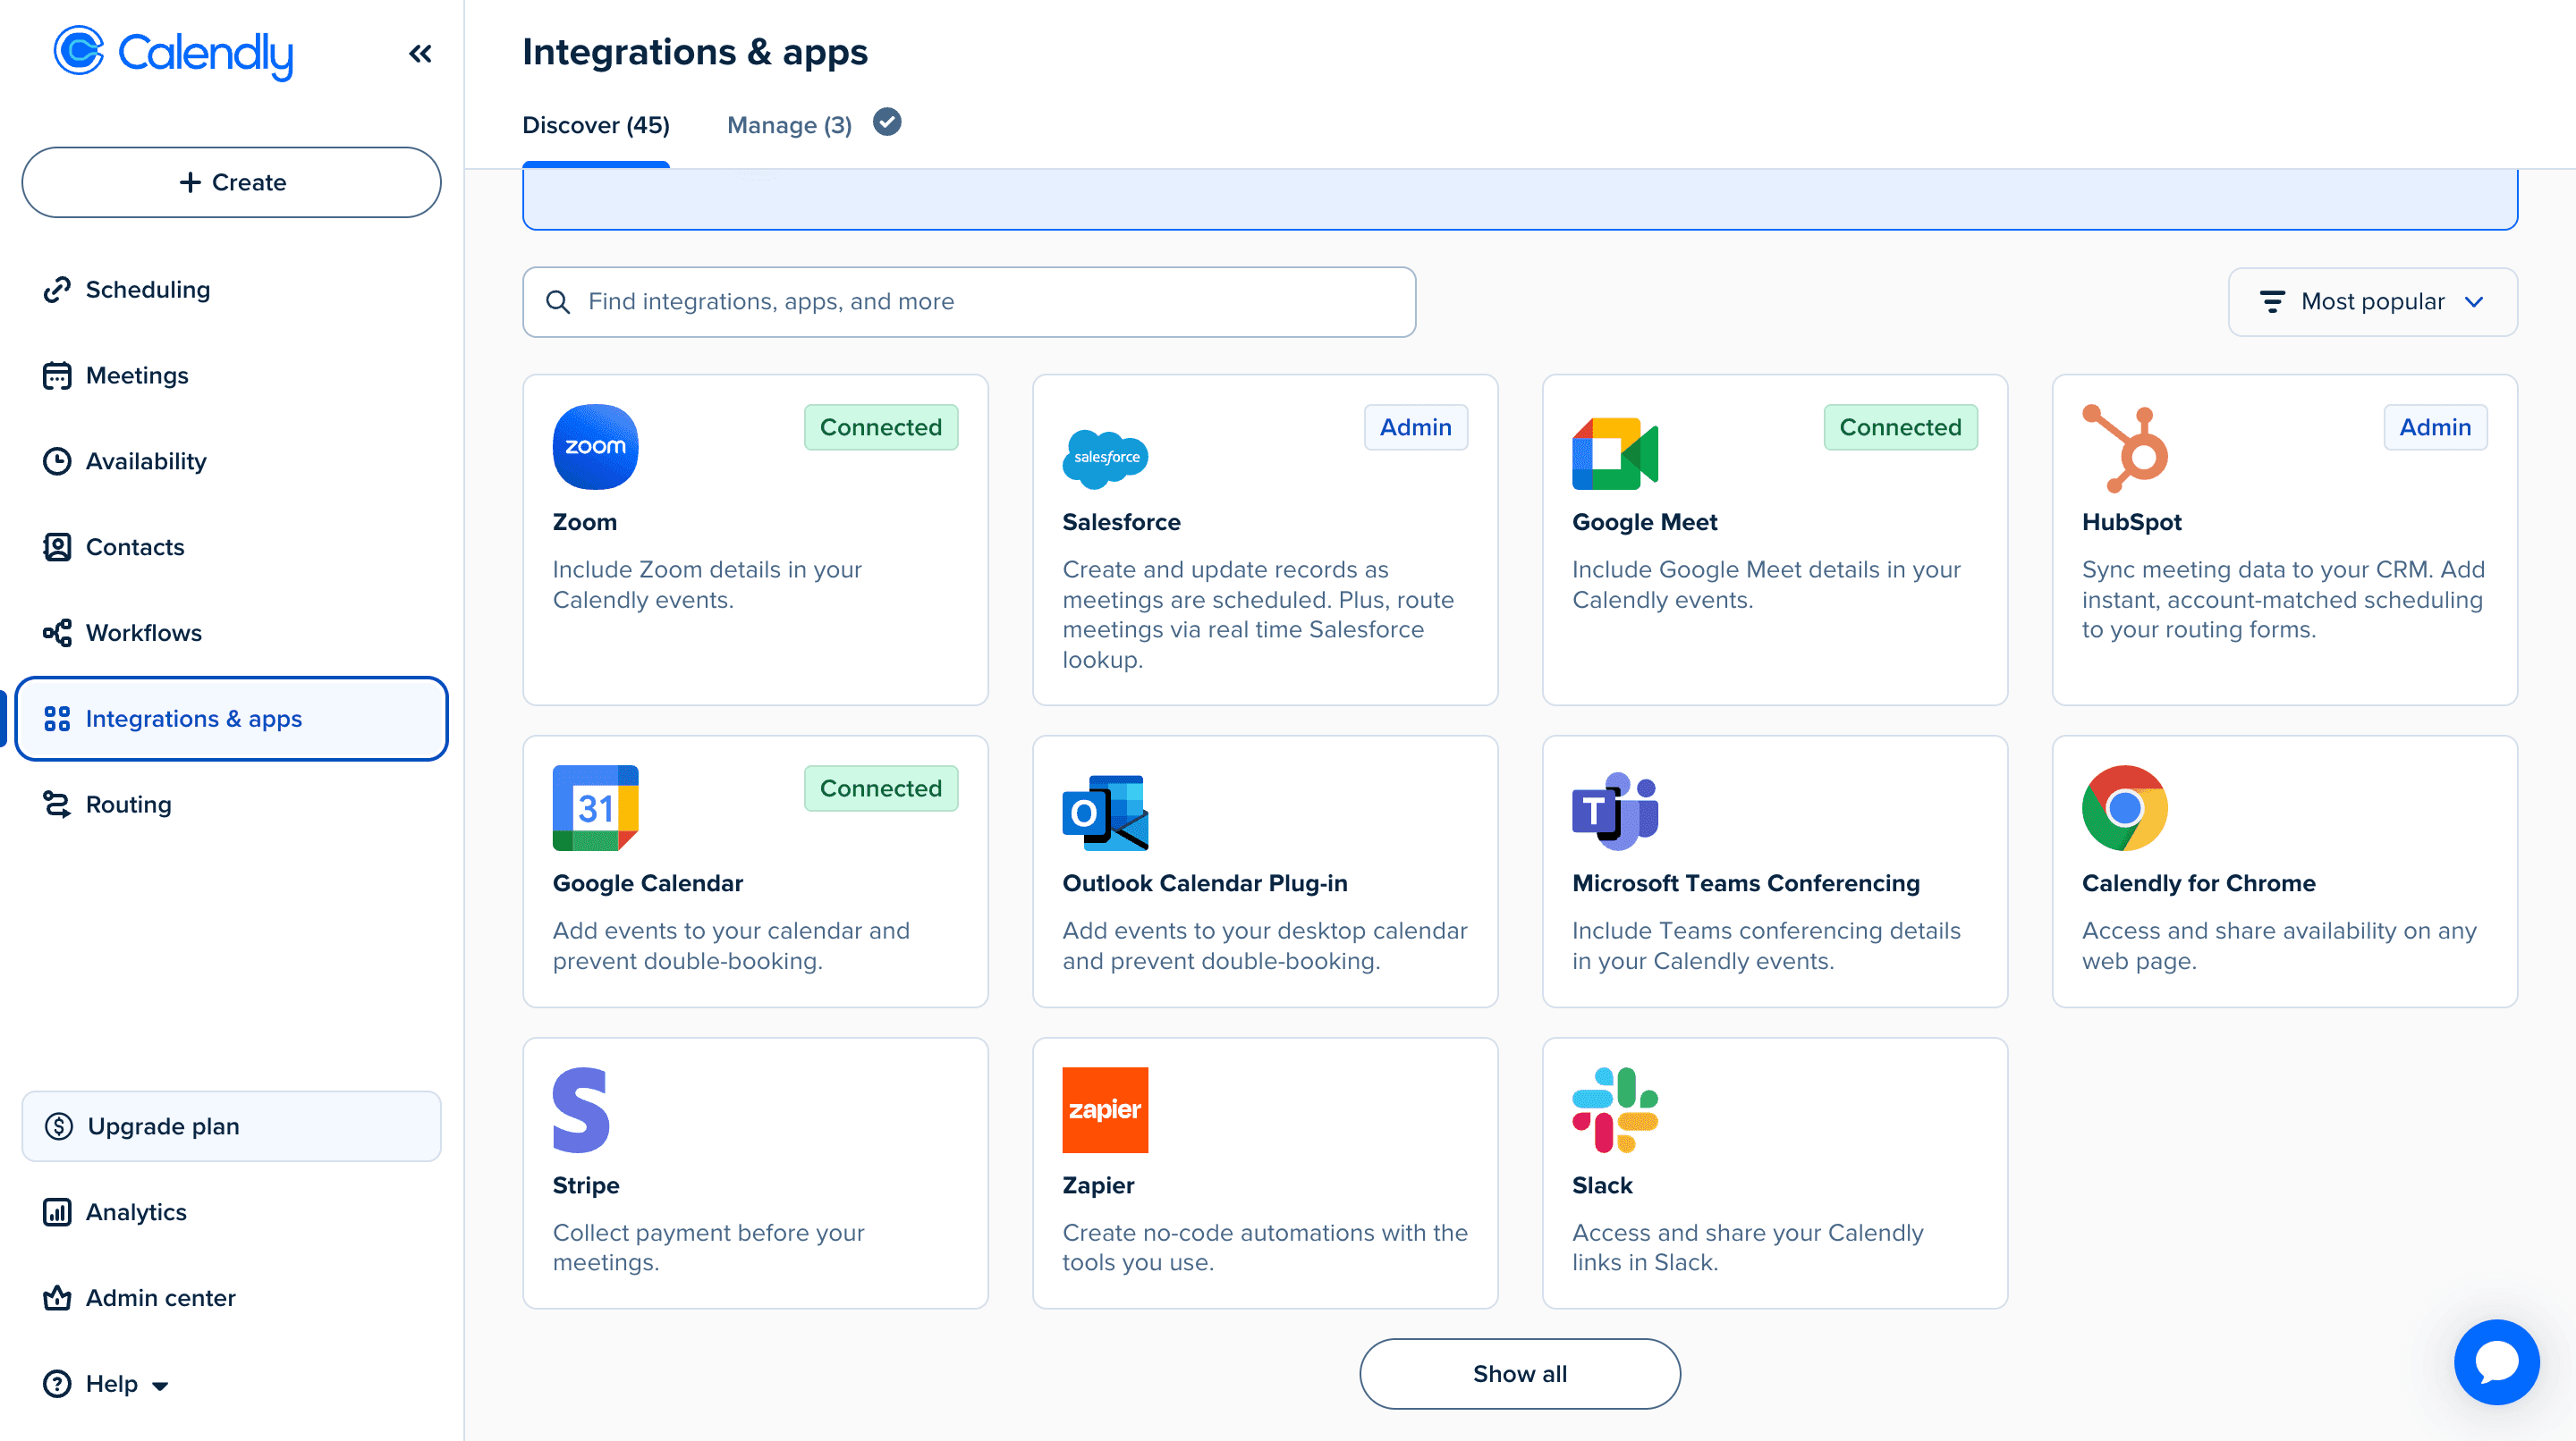Click the Calendly logo

coord(173,53)
